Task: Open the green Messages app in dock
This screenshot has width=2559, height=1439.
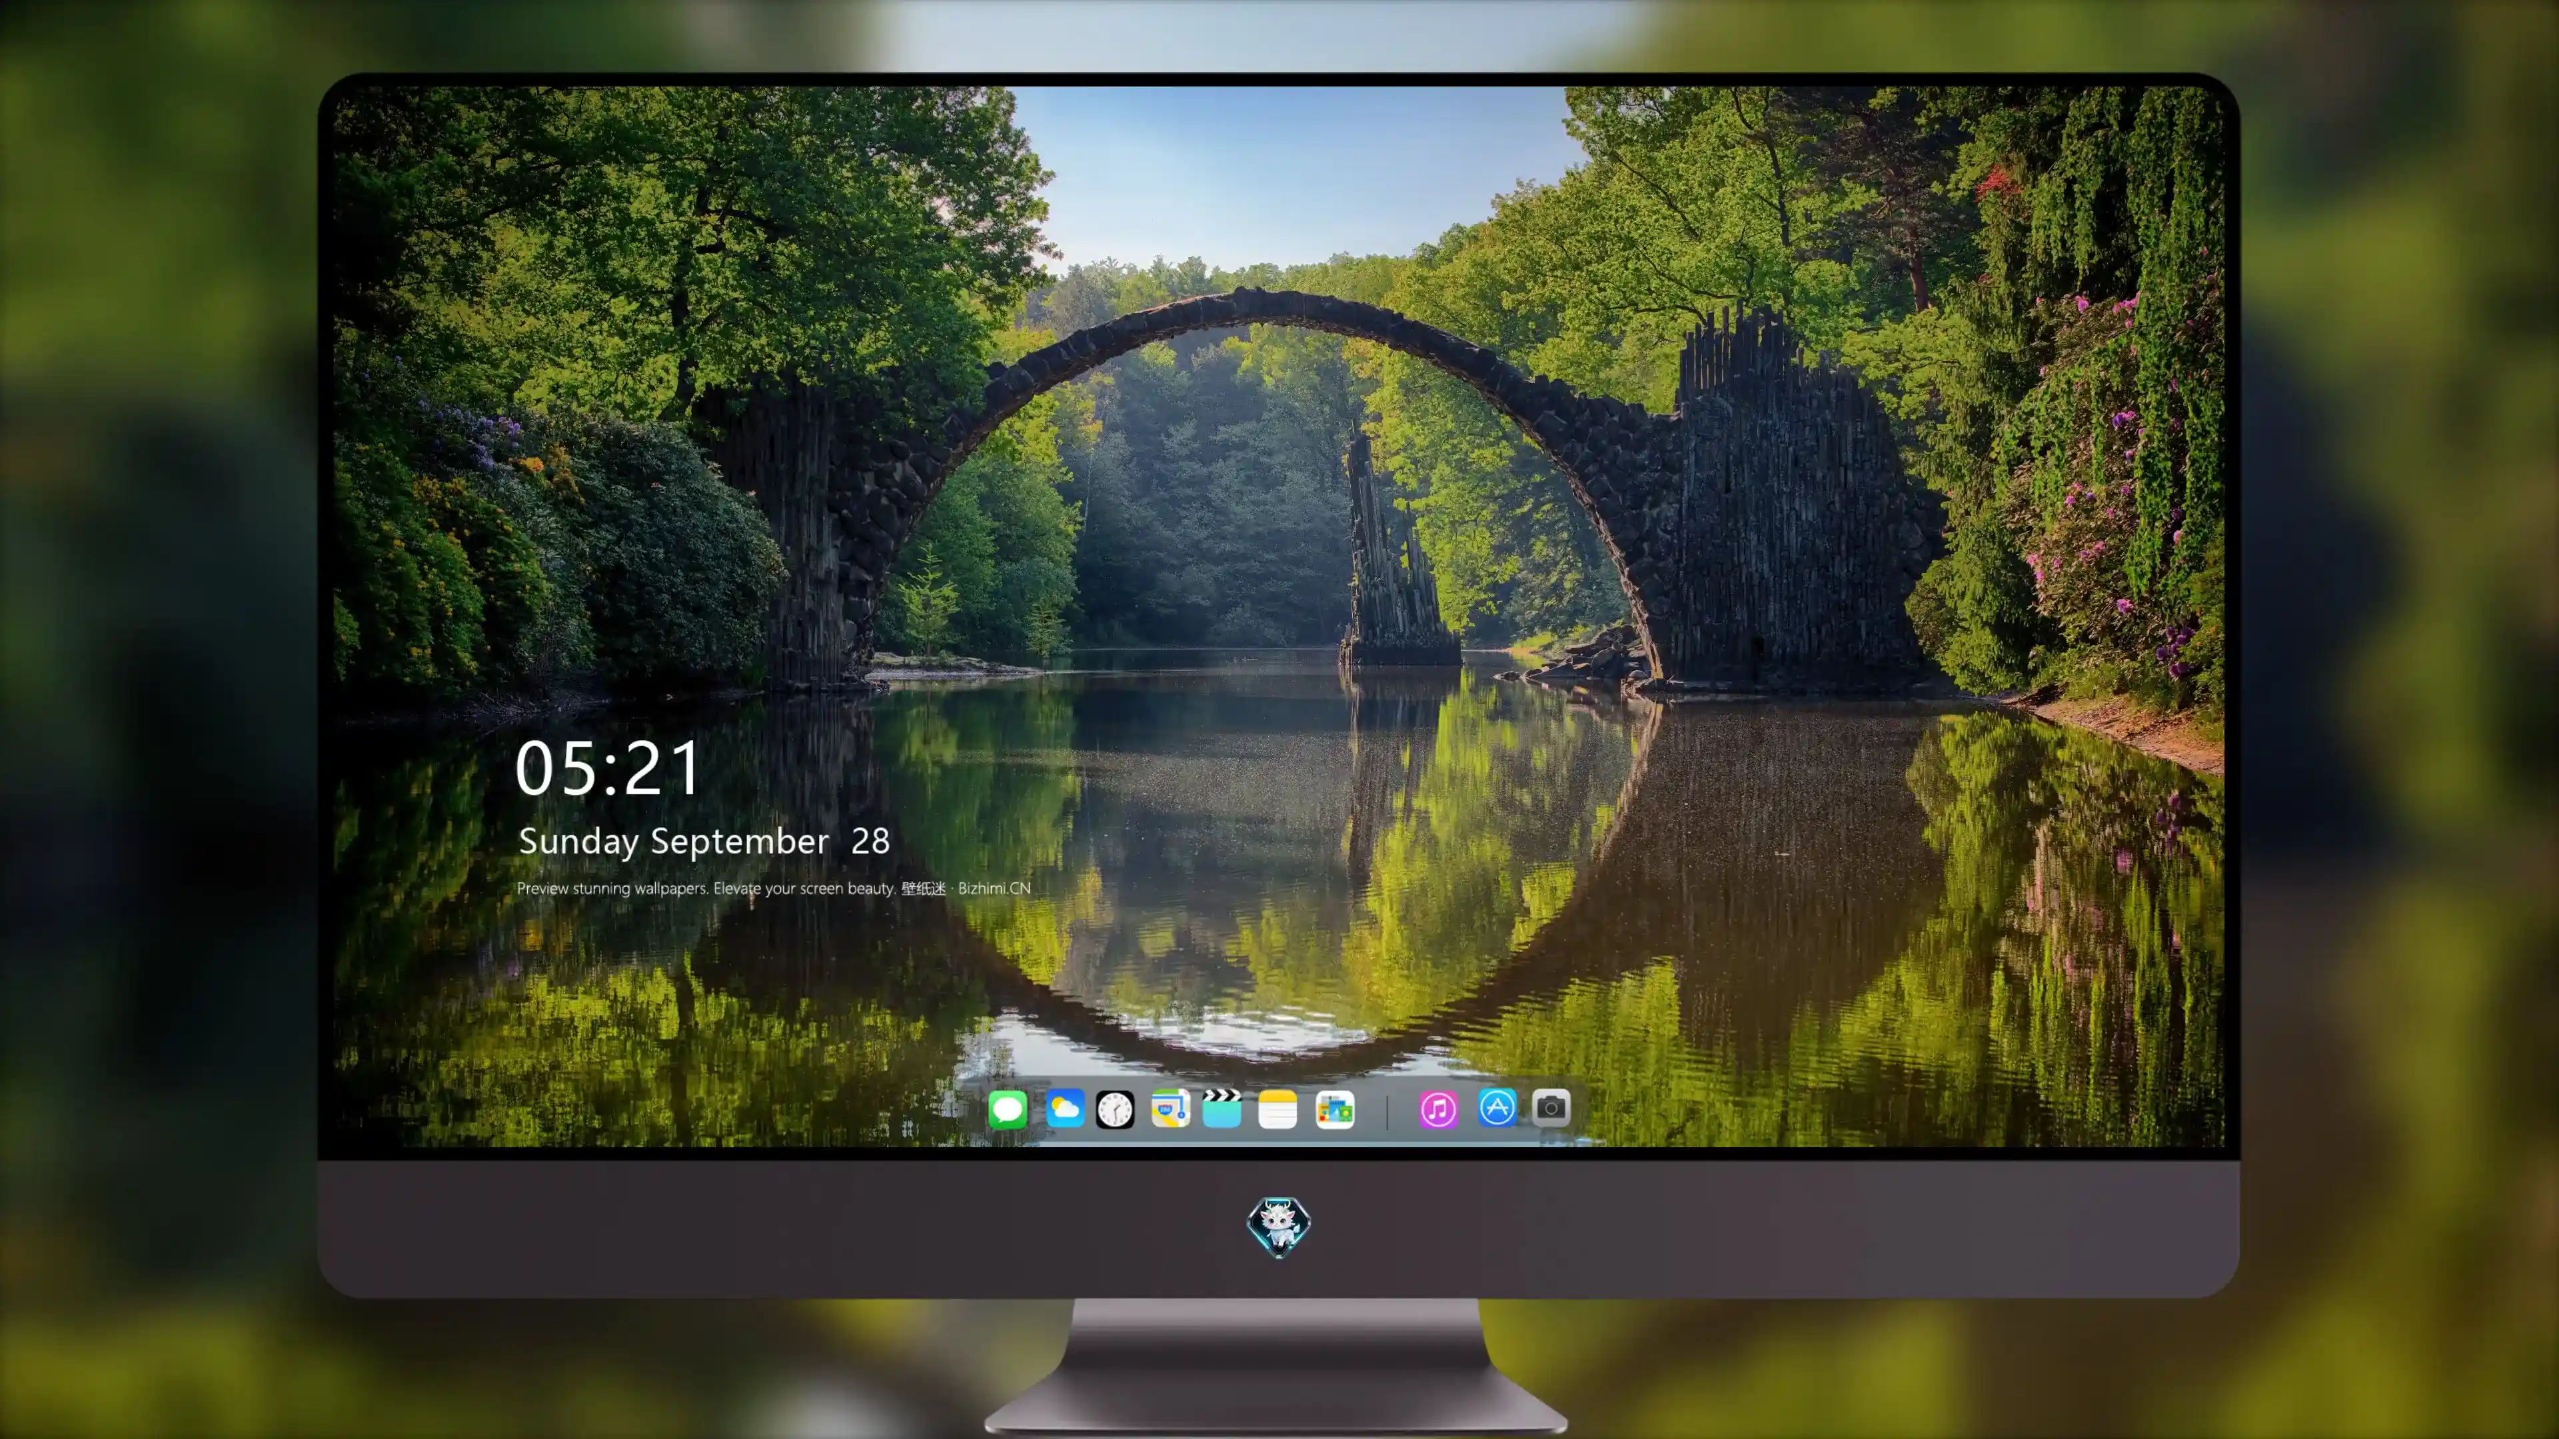Action: click(x=1008, y=1109)
